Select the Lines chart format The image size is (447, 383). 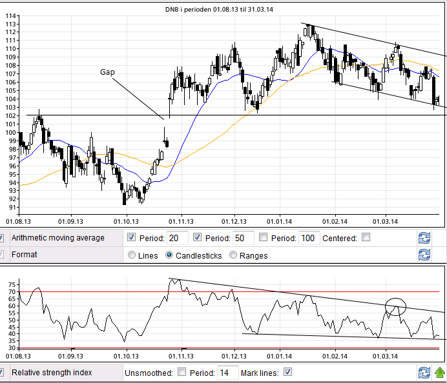(132, 255)
